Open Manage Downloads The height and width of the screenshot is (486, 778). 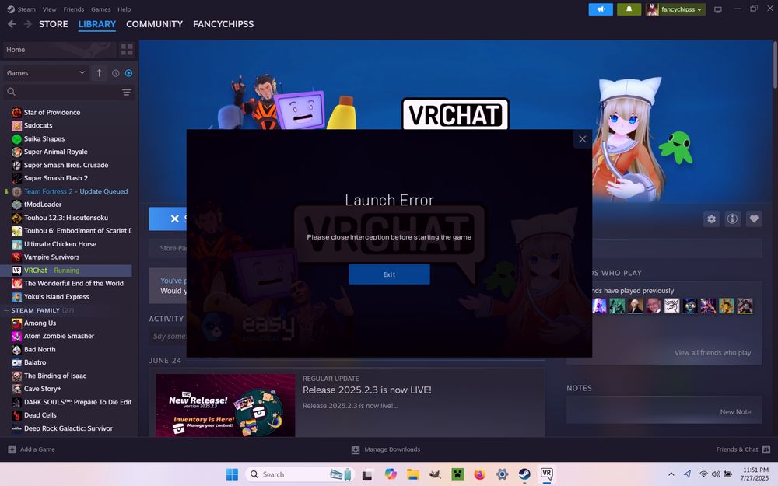(x=386, y=449)
